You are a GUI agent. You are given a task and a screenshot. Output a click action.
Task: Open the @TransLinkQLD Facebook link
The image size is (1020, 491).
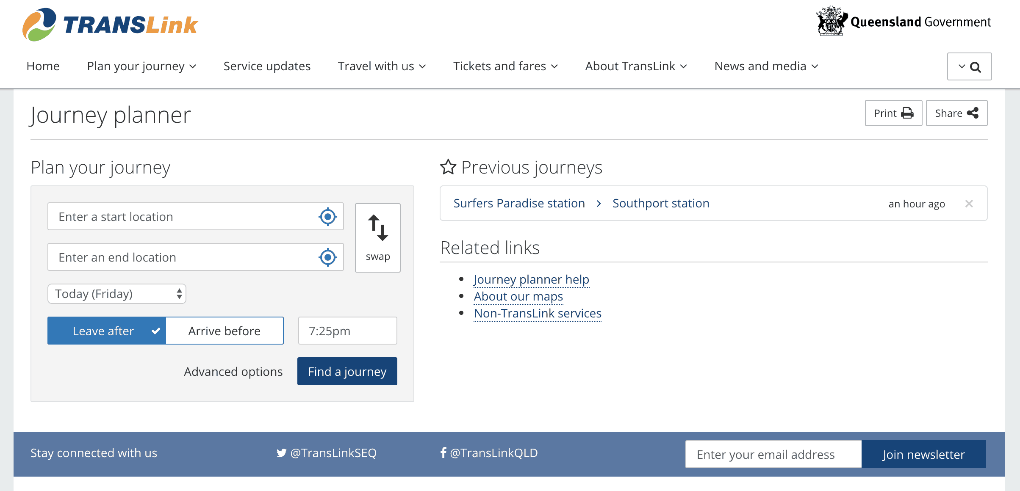pyautogui.click(x=489, y=453)
